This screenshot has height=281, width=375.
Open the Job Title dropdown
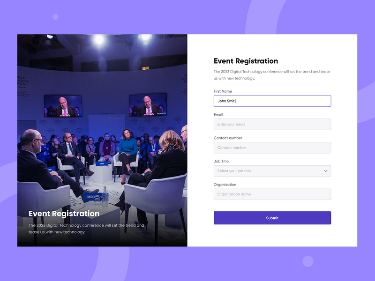pyautogui.click(x=267, y=171)
